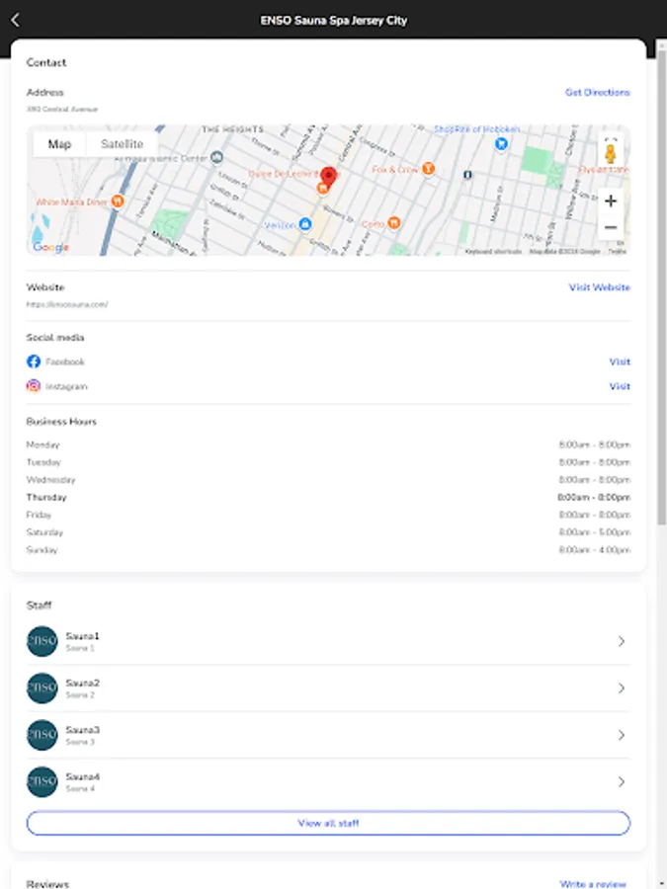Image resolution: width=667 pixels, height=889 pixels.
Task: Expand the Sauna2 staff row chevron
Action: coord(622,688)
